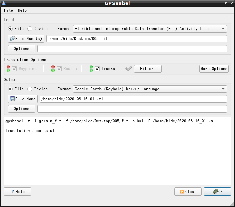Click the Waypoints traffic light icon

point(8,69)
